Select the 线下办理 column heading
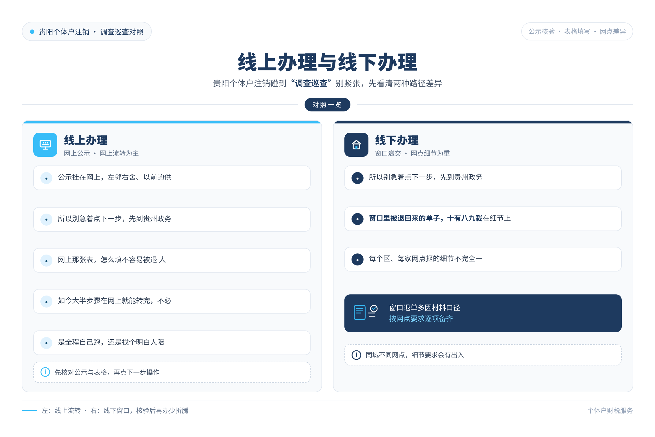The width and height of the screenshot is (655, 437). point(397,140)
